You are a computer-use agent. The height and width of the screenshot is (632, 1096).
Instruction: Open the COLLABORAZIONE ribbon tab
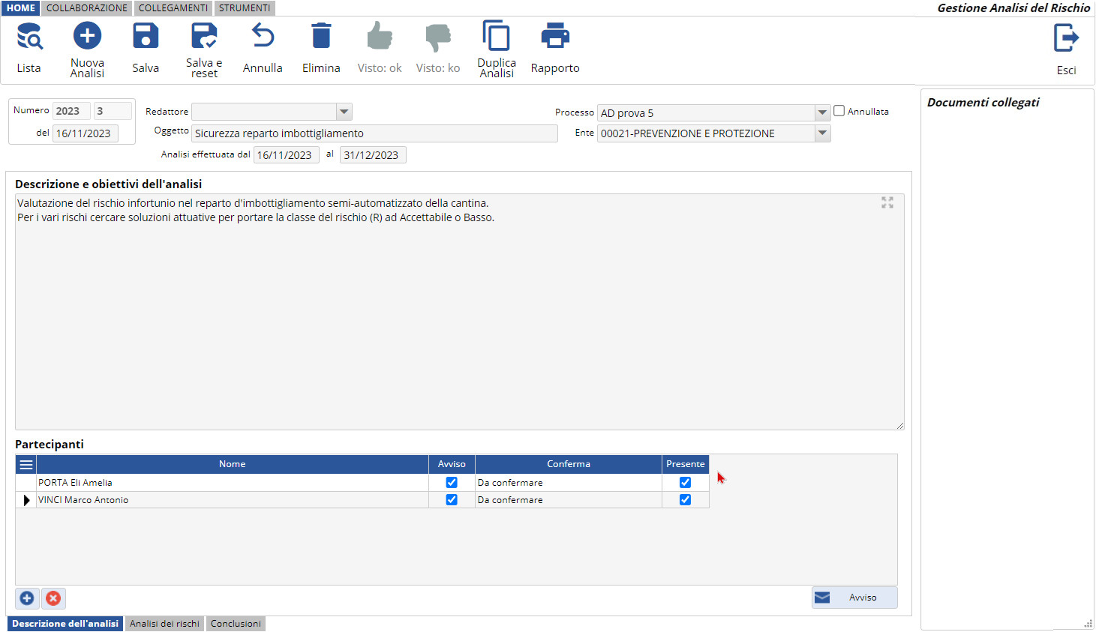(x=87, y=8)
